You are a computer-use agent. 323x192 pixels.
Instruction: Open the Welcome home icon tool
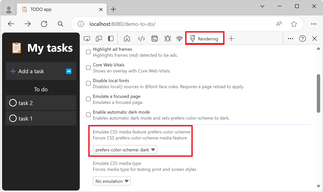tap(127, 39)
